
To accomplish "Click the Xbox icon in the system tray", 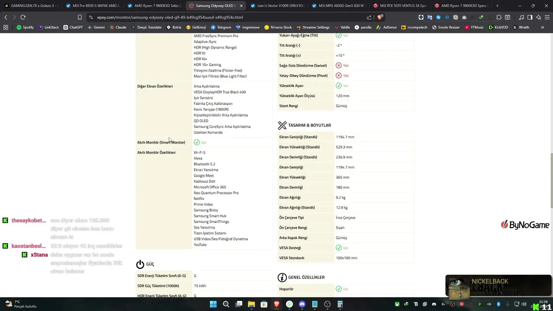I will (x=397, y=304).
